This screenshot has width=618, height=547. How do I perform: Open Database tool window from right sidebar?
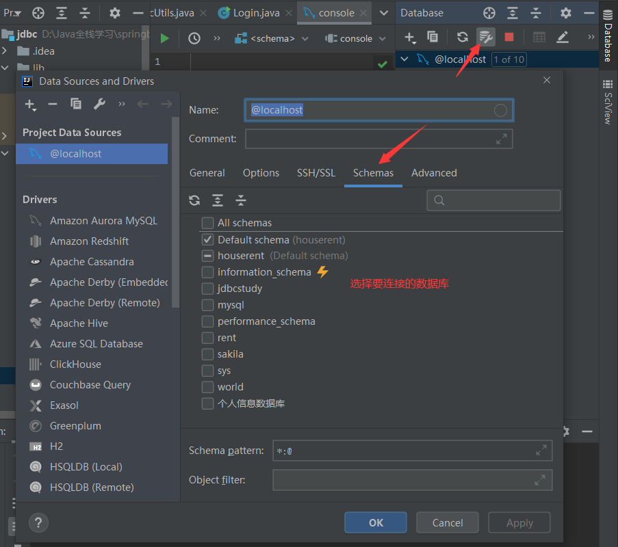(608, 36)
